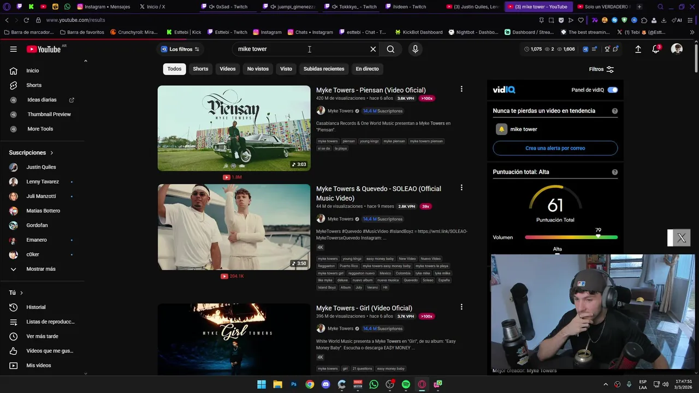Image resolution: width=699 pixels, height=393 pixels.
Task: Open more options for SOLEAO video
Action: click(x=461, y=188)
